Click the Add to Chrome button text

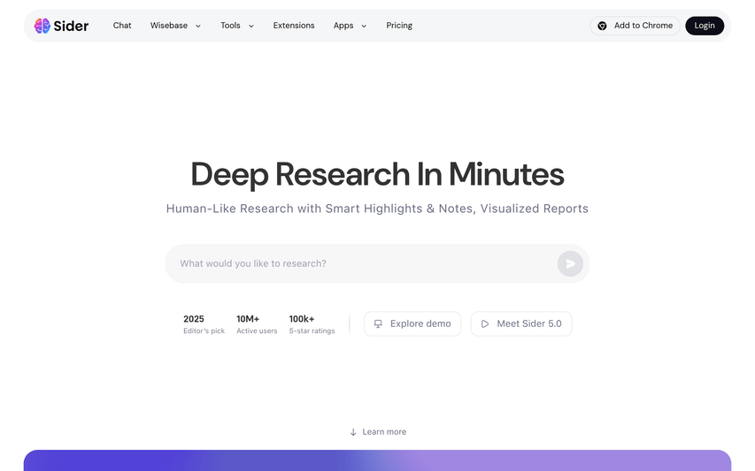(x=643, y=26)
